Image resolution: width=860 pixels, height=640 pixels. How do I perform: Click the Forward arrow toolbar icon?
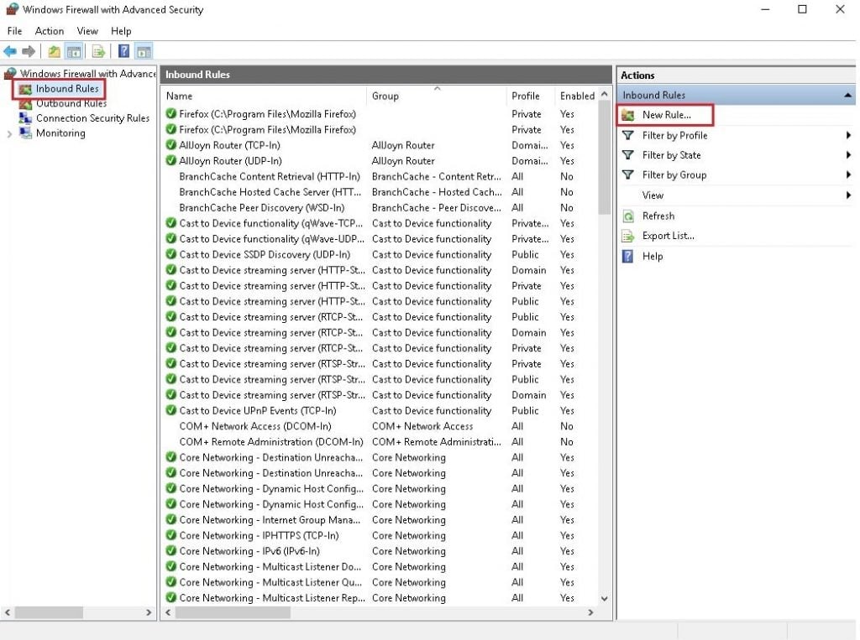point(29,51)
